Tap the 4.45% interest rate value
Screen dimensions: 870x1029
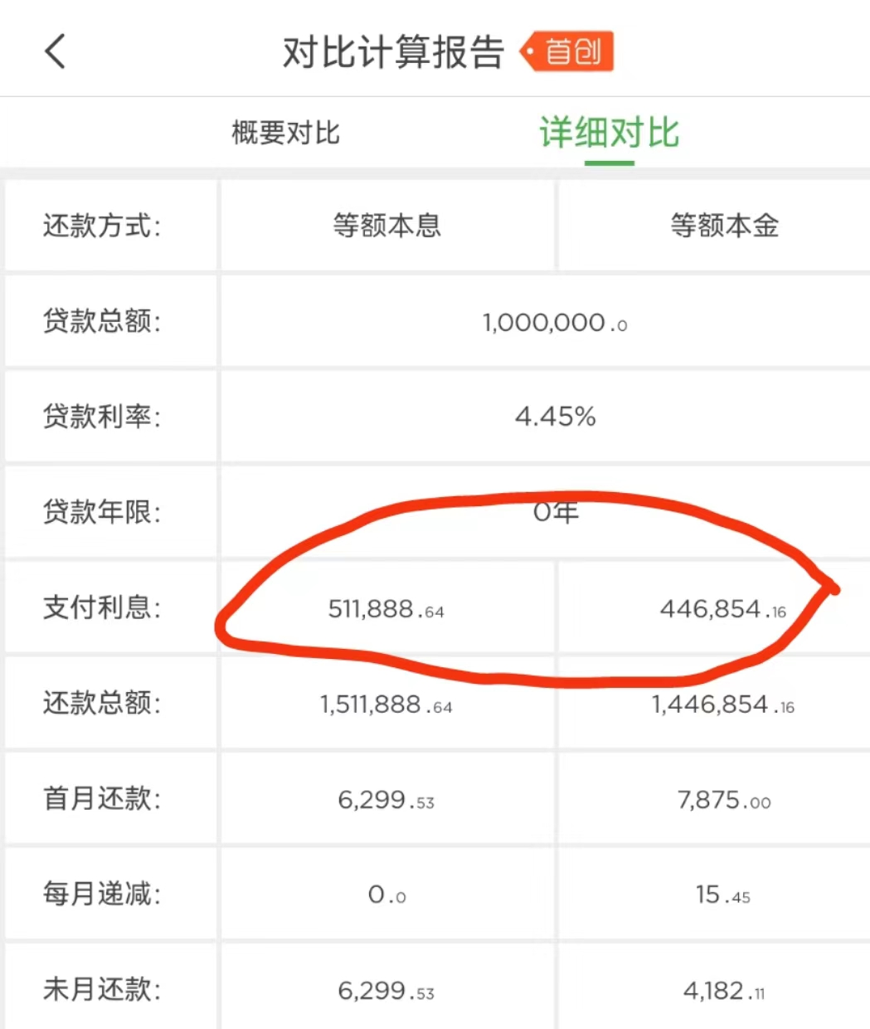[x=555, y=417]
